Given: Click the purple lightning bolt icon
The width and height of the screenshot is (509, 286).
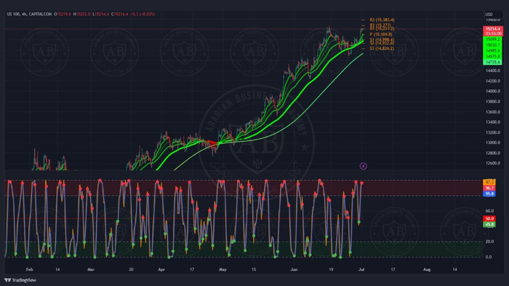Looking at the screenshot, I should point(363,166).
